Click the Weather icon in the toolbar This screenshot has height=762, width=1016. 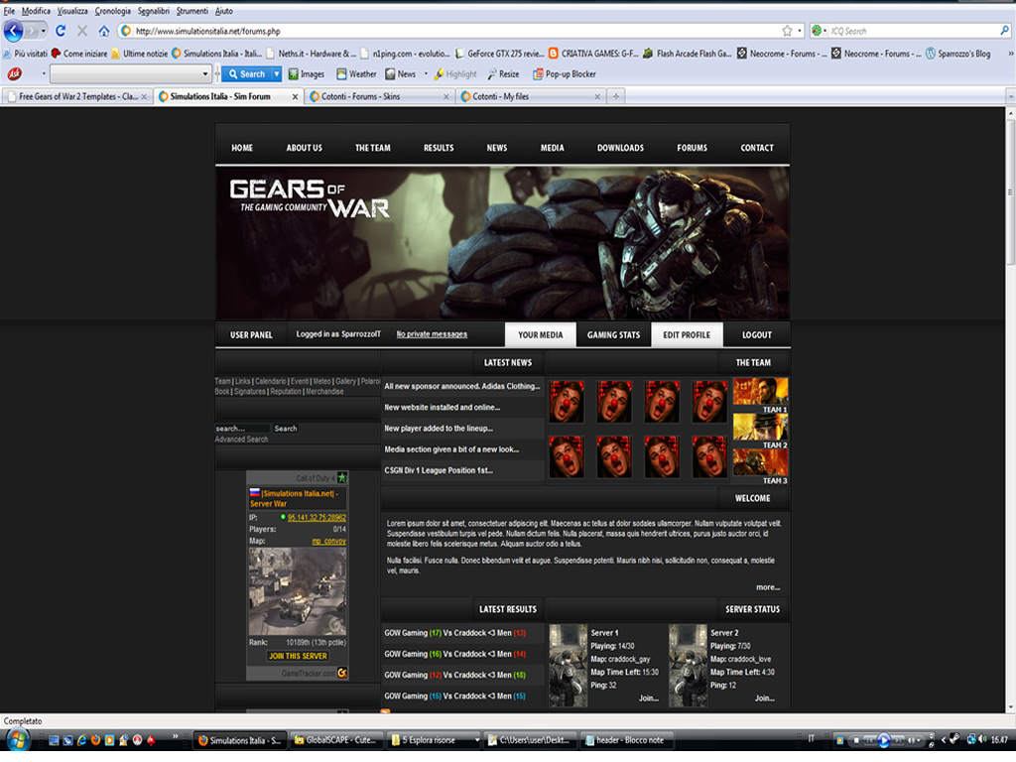pyautogui.click(x=341, y=73)
